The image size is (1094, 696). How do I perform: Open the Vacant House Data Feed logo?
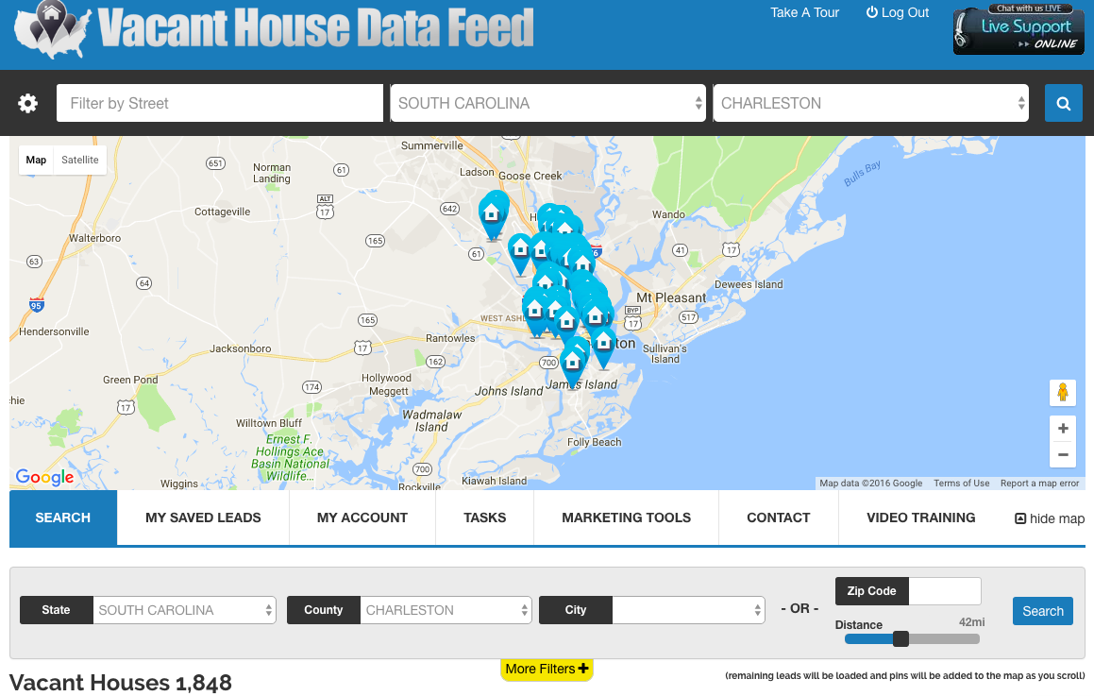point(274,29)
